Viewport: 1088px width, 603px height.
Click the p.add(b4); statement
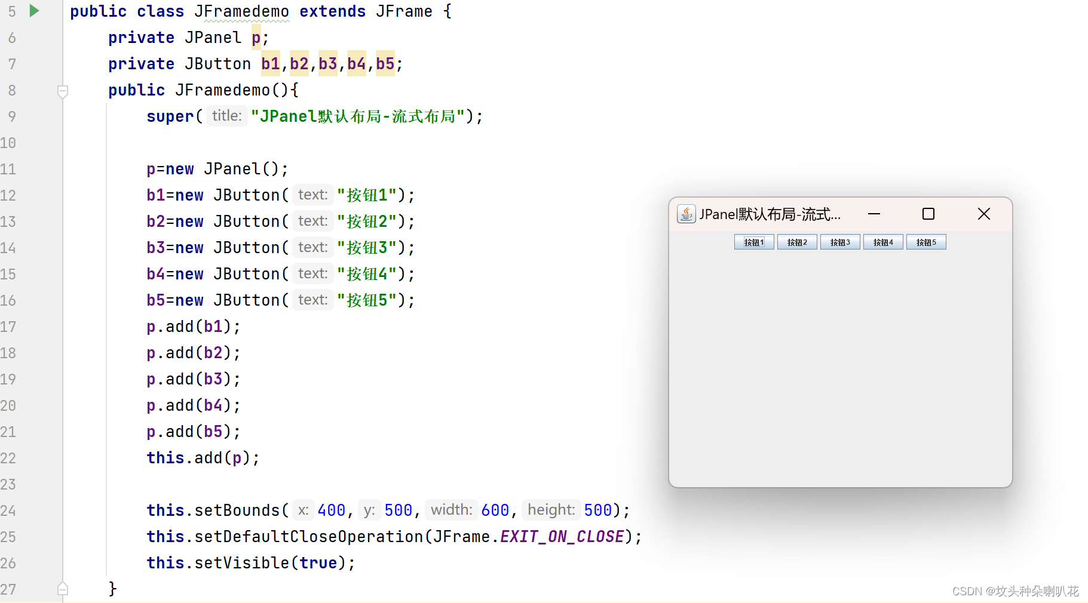click(194, 405)
